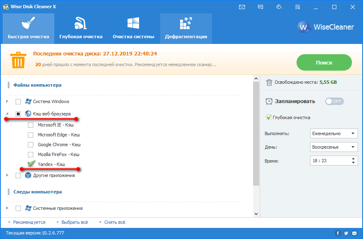Open the Facebook icon in status bar
The width and height of the screenshot is (363, 239).
click(338, 233)
